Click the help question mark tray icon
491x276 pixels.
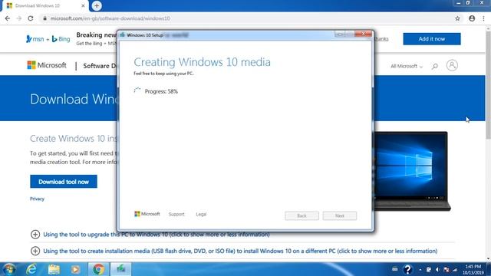[x=407, y=269]
